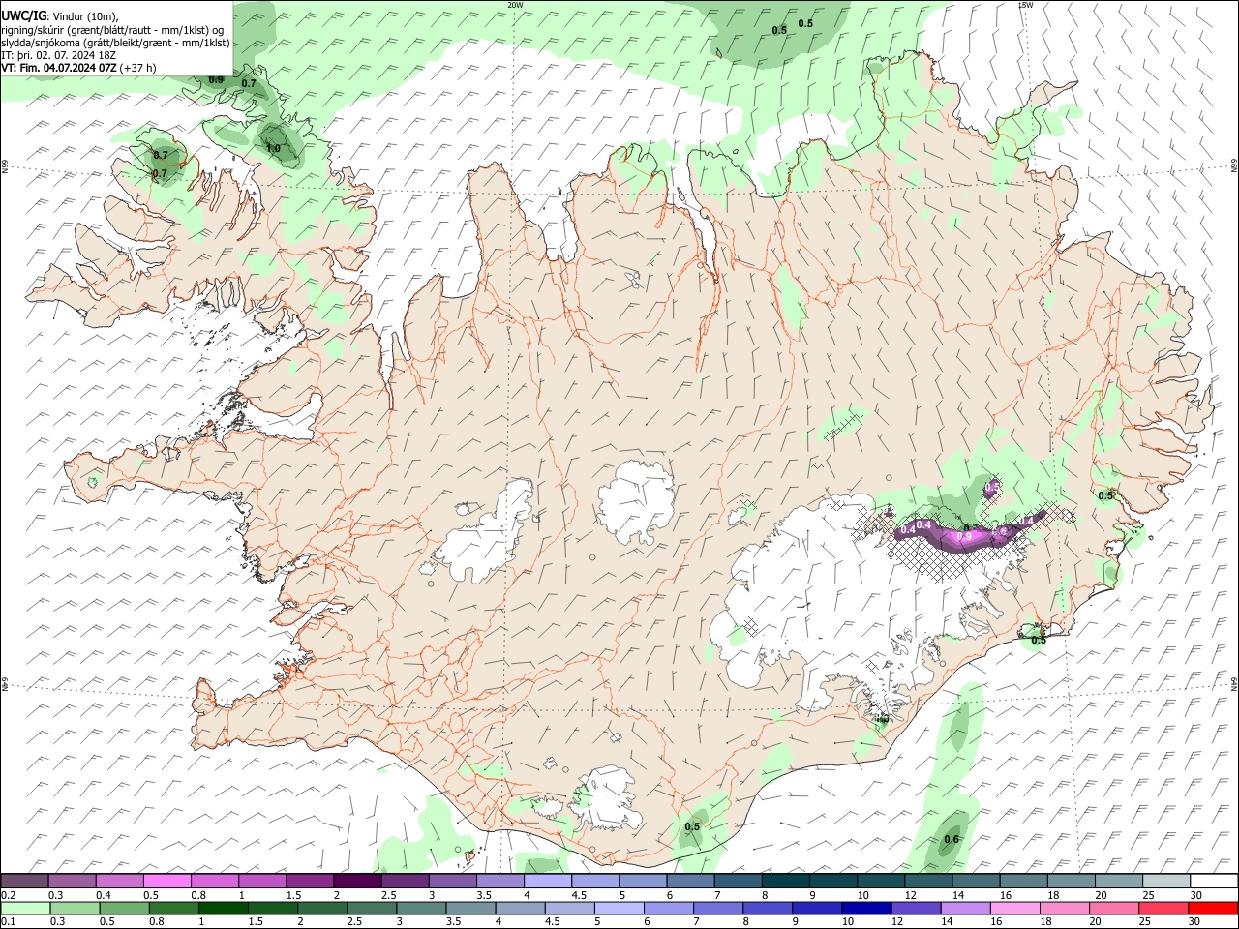Pick the palest green 0.1 legend swatch
The height and width of the screenshot is (929, 1239).
[x=25, y=908]
